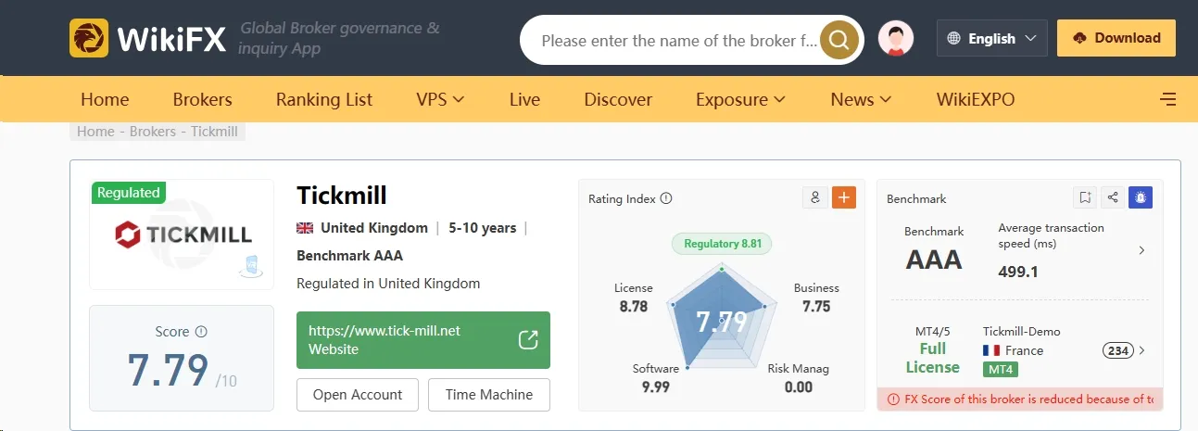Click the Tickmill broker name heading
Viewport: 1198px width, 431px height.
pyautogui.click(x=342, y=196)
